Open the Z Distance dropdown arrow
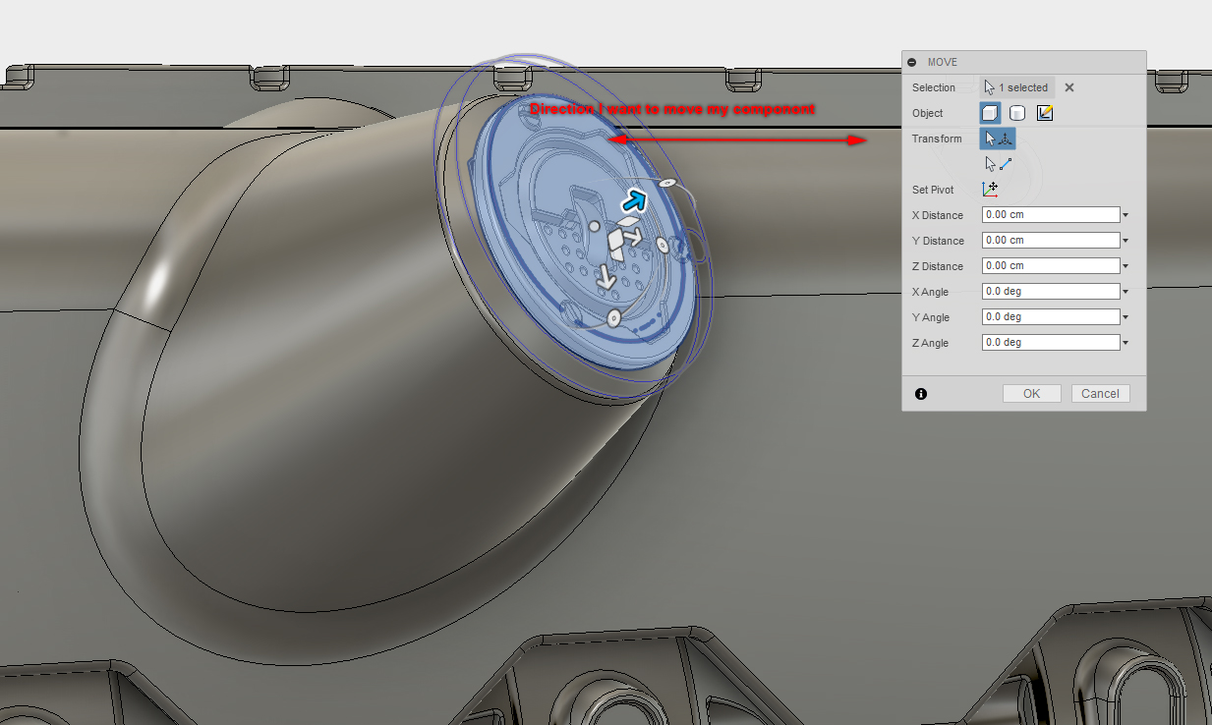Image resolution: width=1212 pixels, height=725 pixels. pos(1125,266)
